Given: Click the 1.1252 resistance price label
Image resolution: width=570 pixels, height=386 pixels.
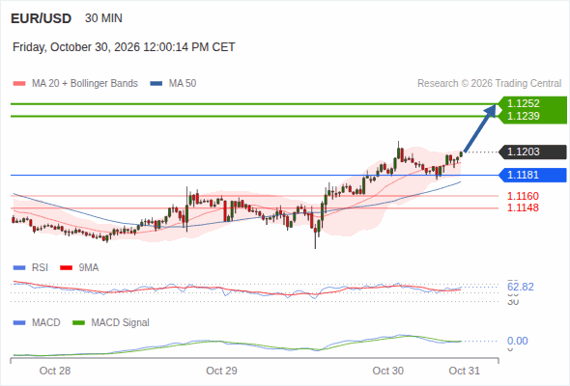Looking at the screenshot, I should (x=523, y=103).
